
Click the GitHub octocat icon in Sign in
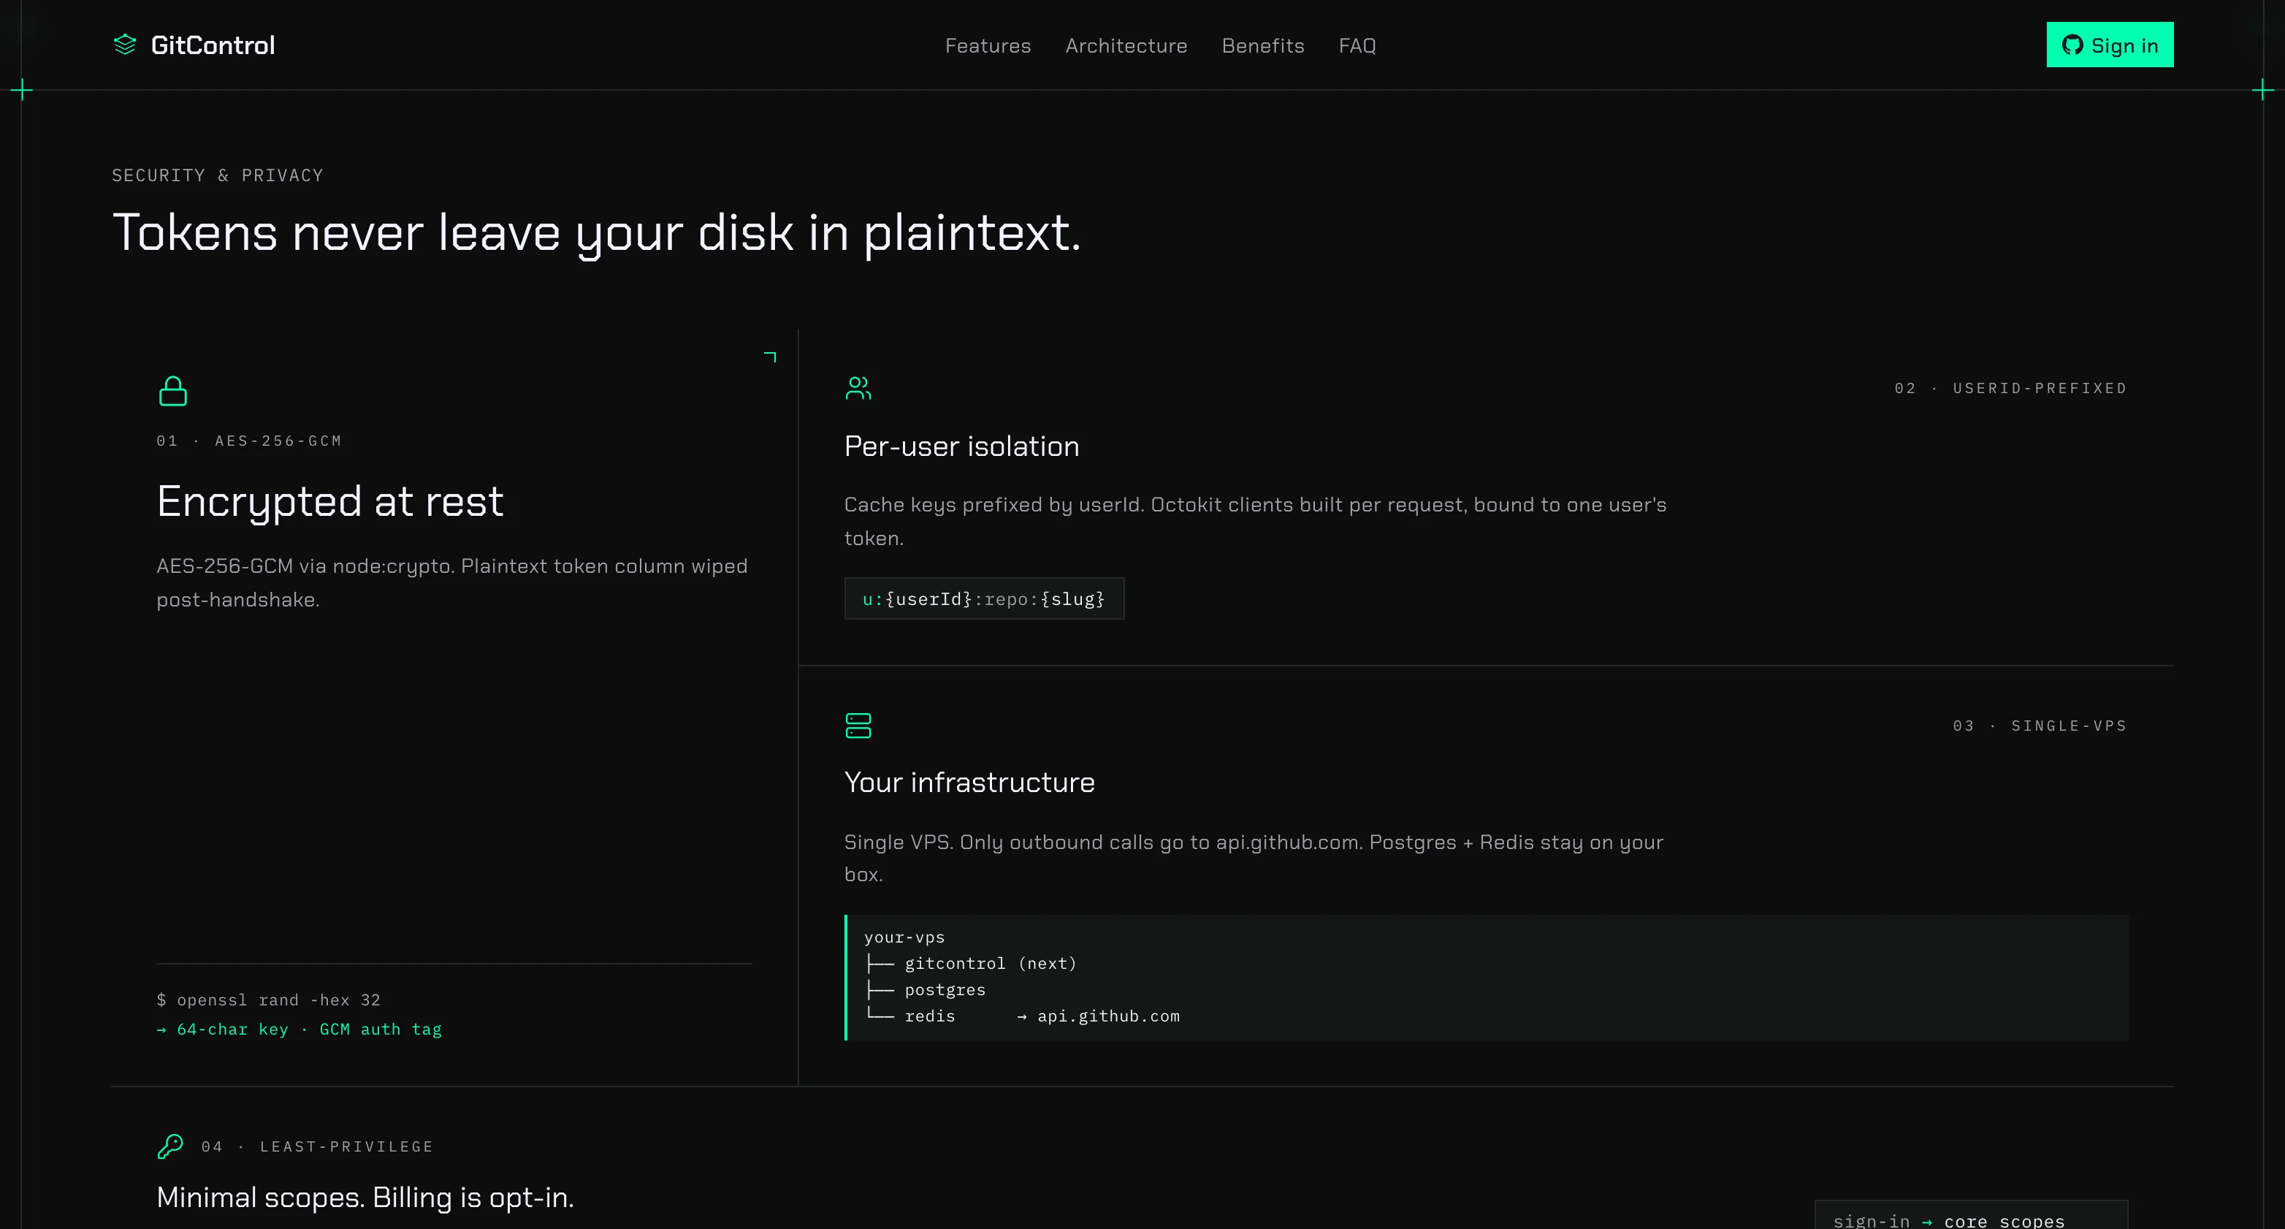click(2072, 45)
